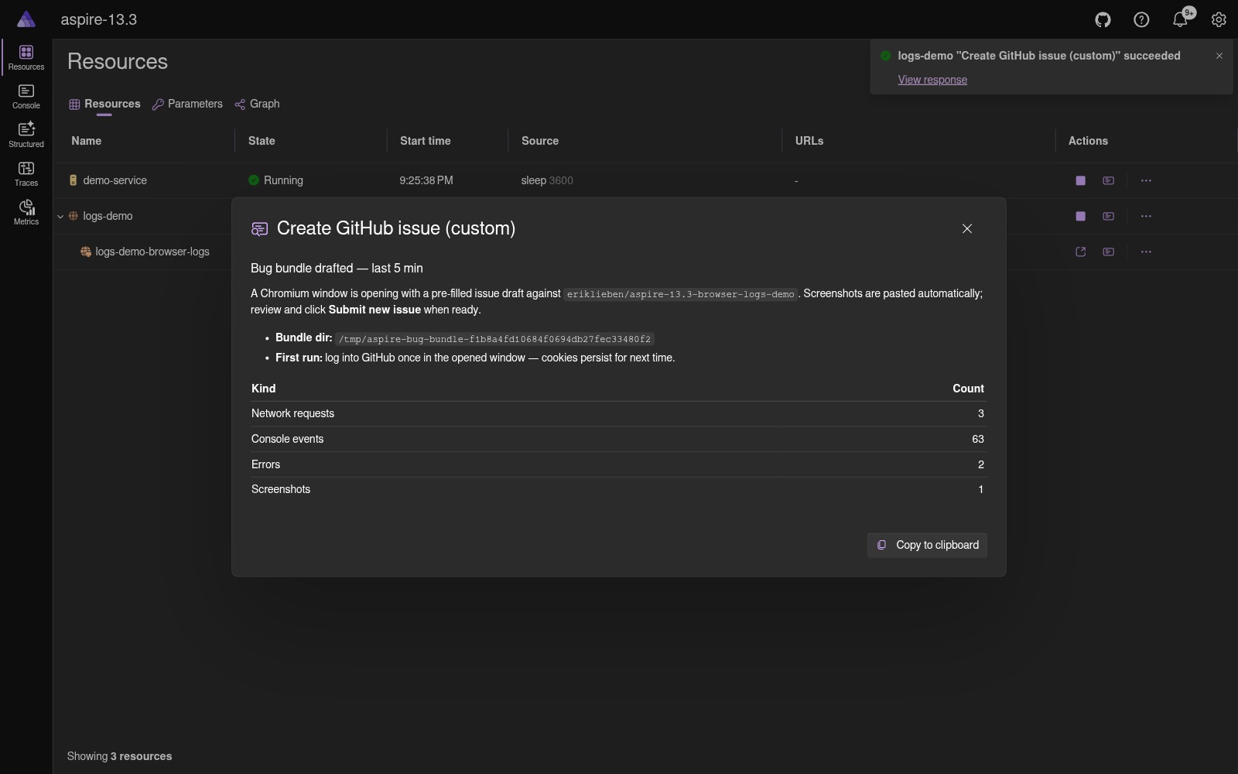This screenshot has width=1238, height=774.
Task: Click the bundle dir path text
Action: coord(494,339)
